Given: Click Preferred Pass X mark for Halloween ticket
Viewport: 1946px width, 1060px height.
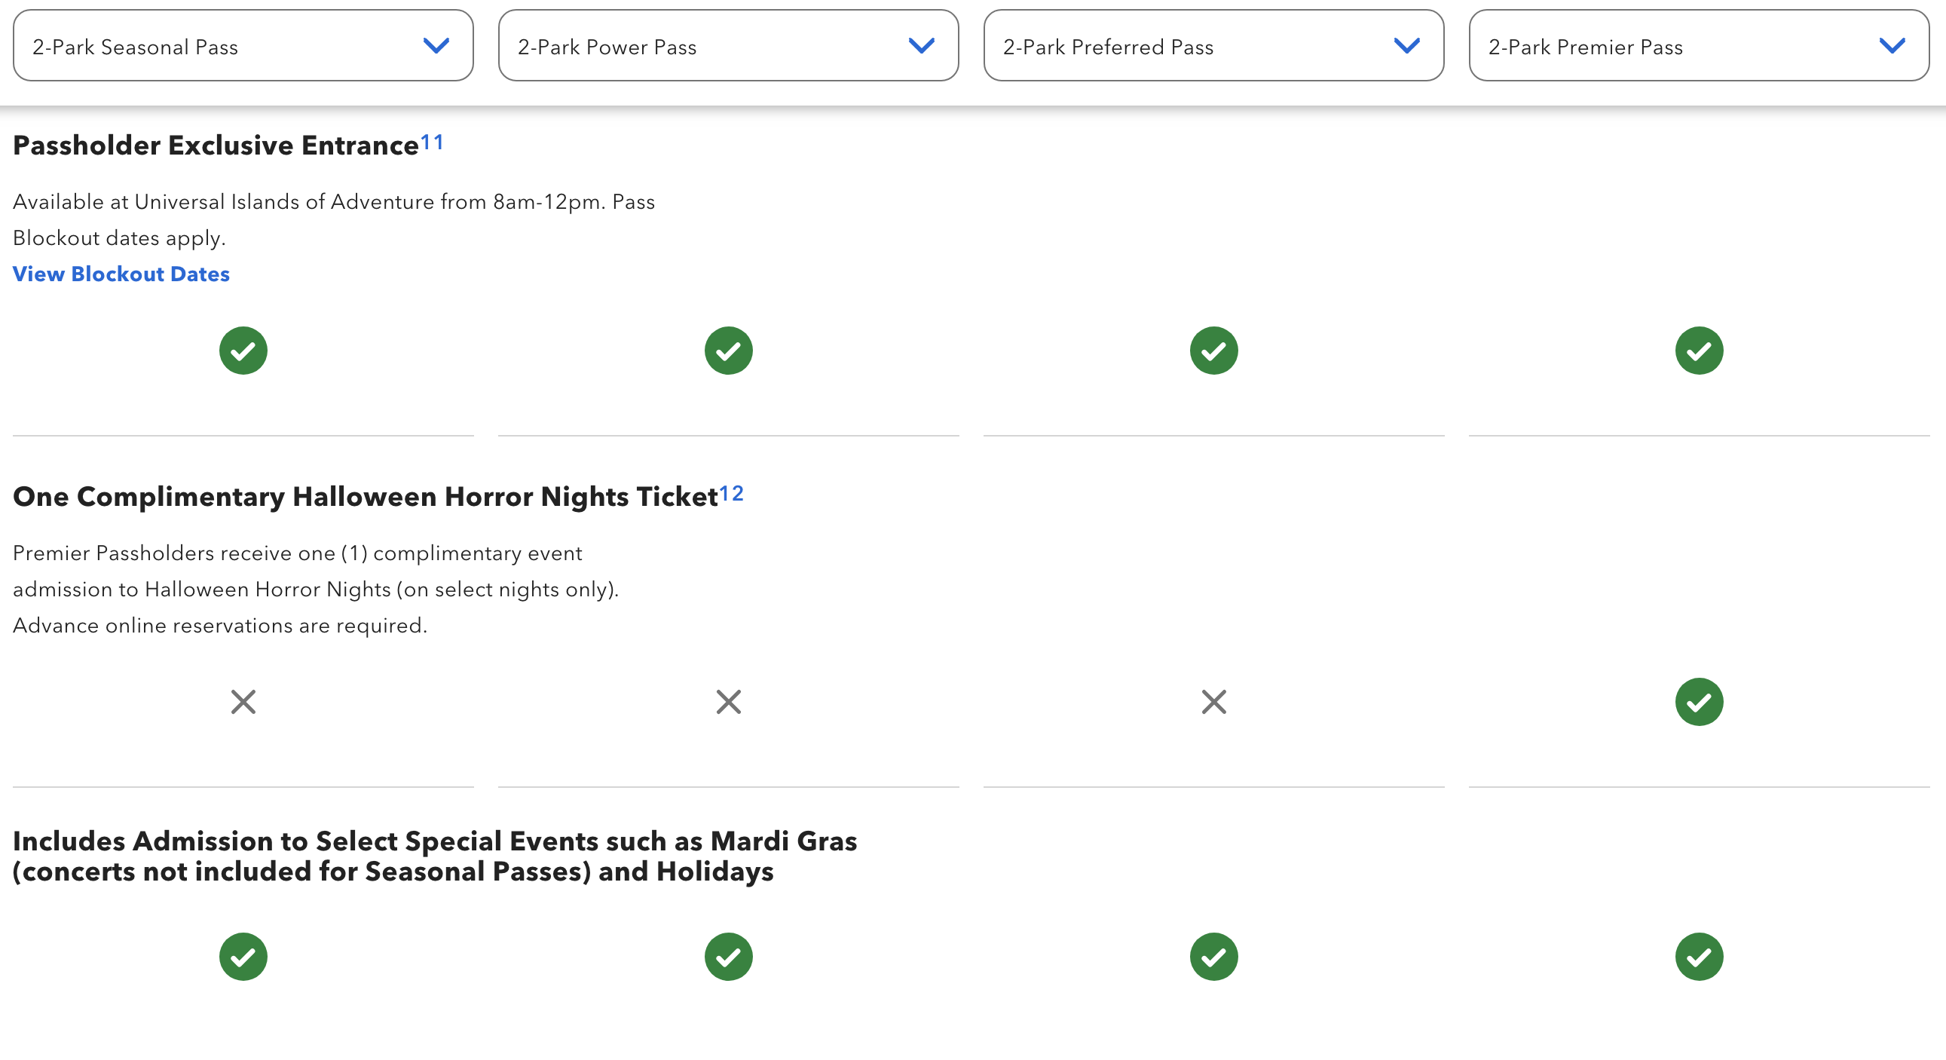Looking at the screenshot, I should (x=1213, y=702).
